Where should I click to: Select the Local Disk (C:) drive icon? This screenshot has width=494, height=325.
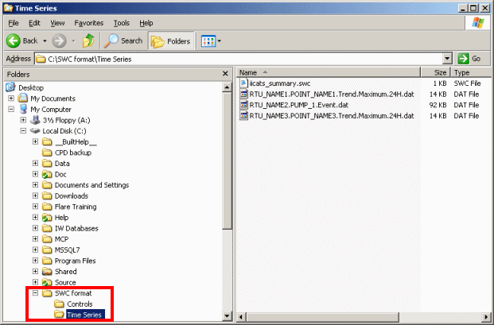[35, 131]
